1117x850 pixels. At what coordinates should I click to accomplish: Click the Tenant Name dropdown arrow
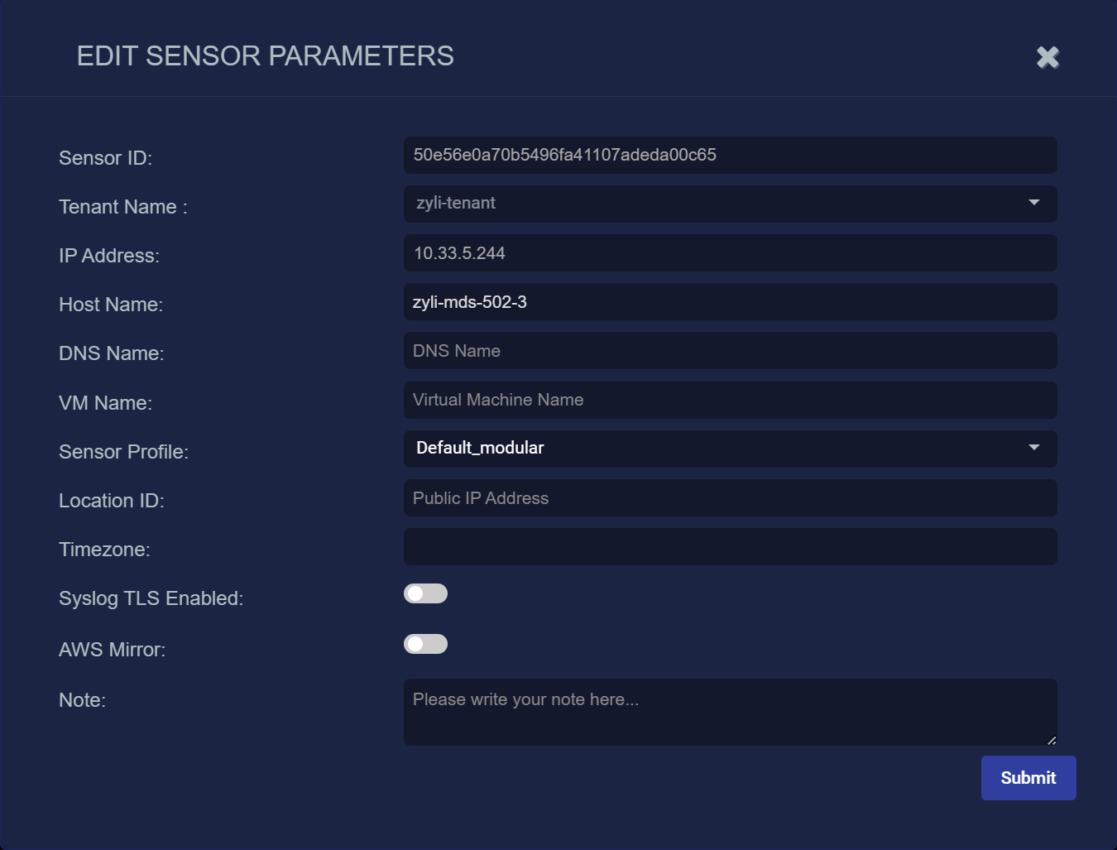click(x=1033, y=202)
